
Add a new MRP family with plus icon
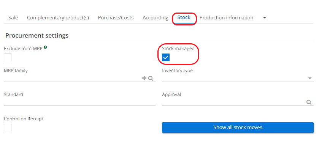click(144, 78)
